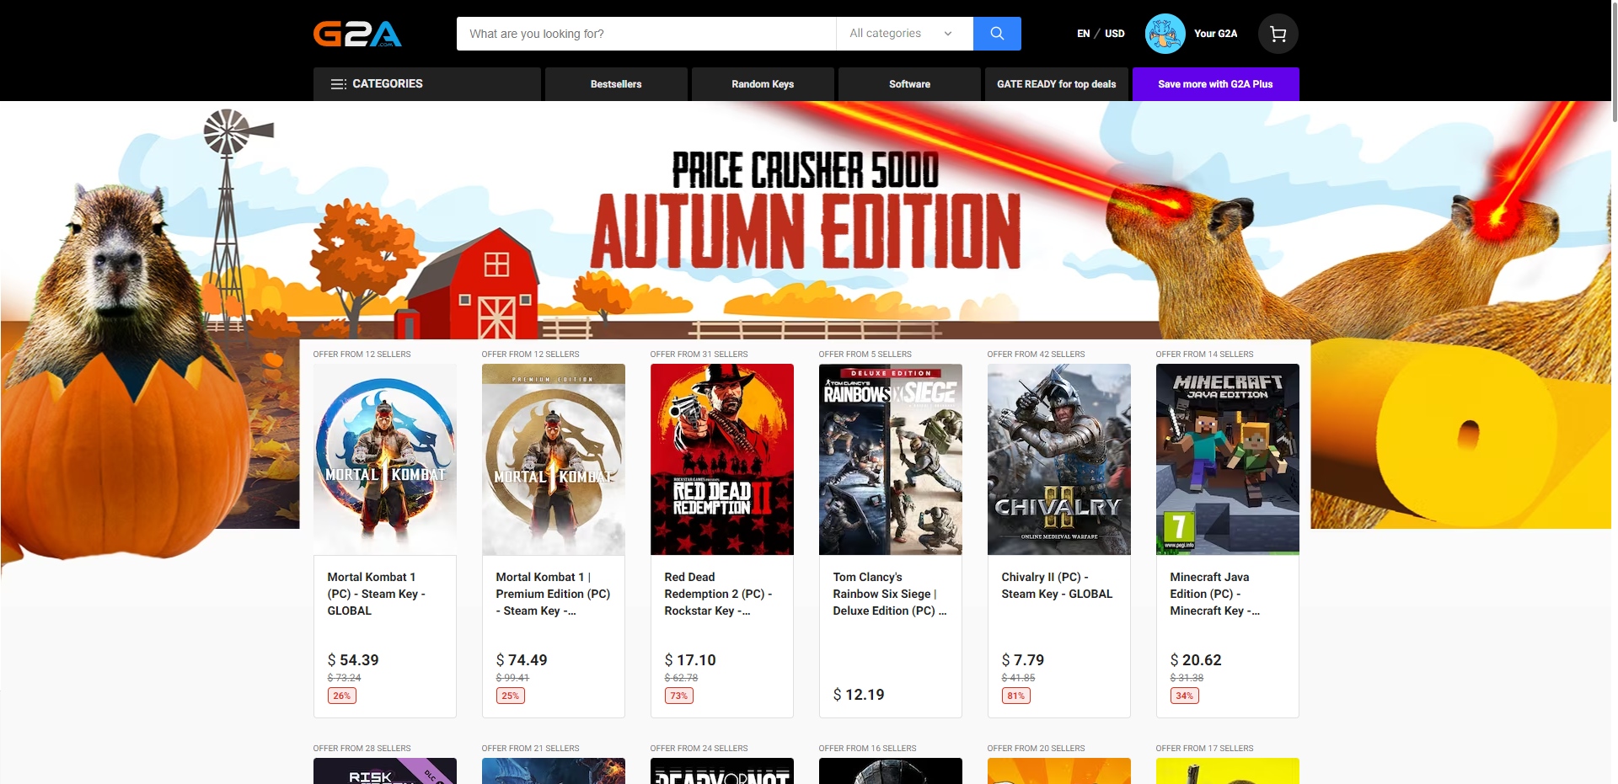Screen dimensions: 1618x784
Task: Open the Red Dead Redemption 2 cover image
Action: (722, 459)
